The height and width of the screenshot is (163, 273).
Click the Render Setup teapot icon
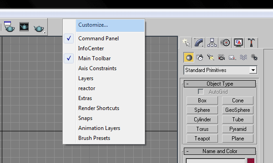[10, 27]
